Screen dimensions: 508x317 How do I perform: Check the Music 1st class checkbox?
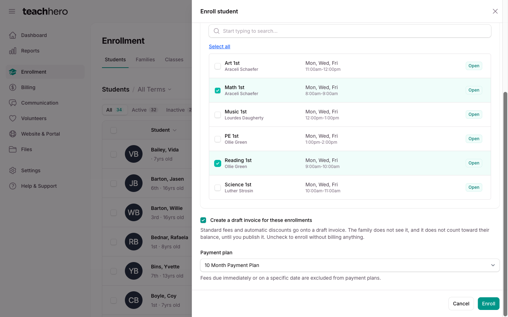click(218, 115)
